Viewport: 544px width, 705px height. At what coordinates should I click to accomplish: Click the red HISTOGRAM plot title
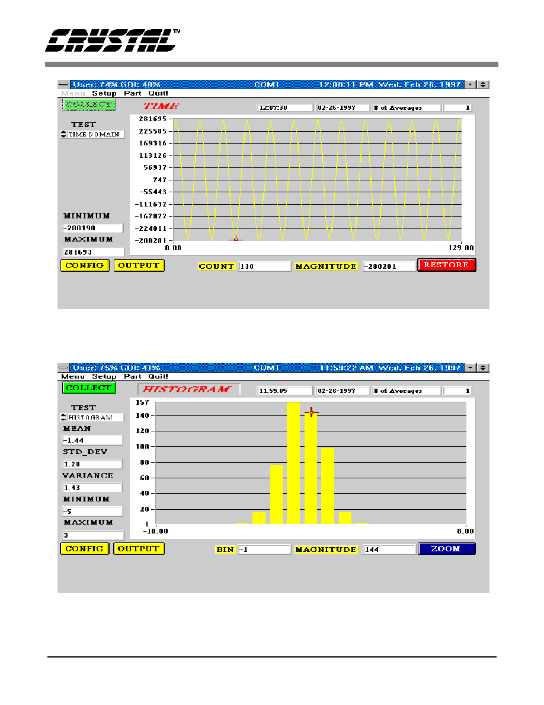coord(186,389)
